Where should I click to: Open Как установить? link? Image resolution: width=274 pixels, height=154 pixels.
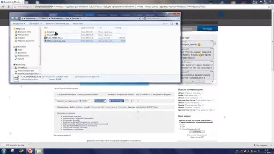tap(143, 95)
